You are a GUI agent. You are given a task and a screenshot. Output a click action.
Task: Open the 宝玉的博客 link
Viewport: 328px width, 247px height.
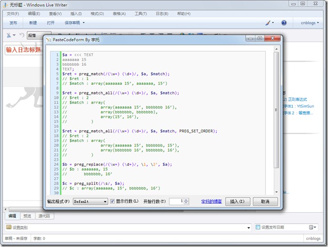point(211,202)
